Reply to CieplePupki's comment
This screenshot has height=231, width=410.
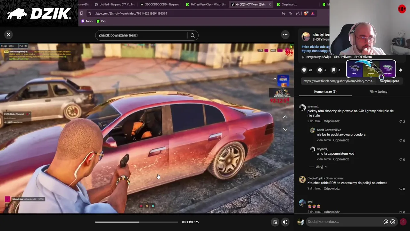pyautogui.click(x=332, y=189)
